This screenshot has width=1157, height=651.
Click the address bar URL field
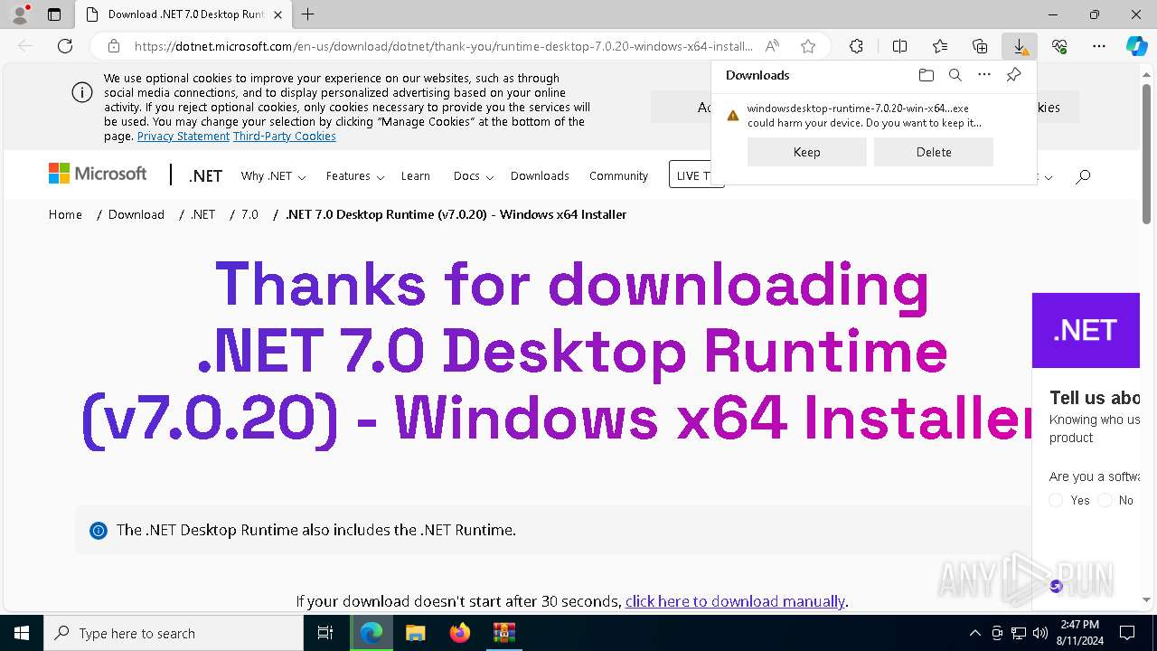coord(443,46)
